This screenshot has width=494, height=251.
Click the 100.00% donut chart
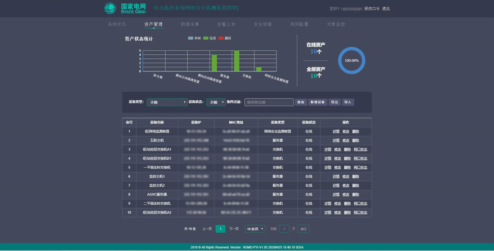[352, 61]
